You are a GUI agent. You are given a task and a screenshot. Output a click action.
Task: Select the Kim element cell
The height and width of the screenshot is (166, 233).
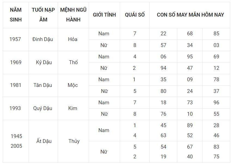click(73, 108)
